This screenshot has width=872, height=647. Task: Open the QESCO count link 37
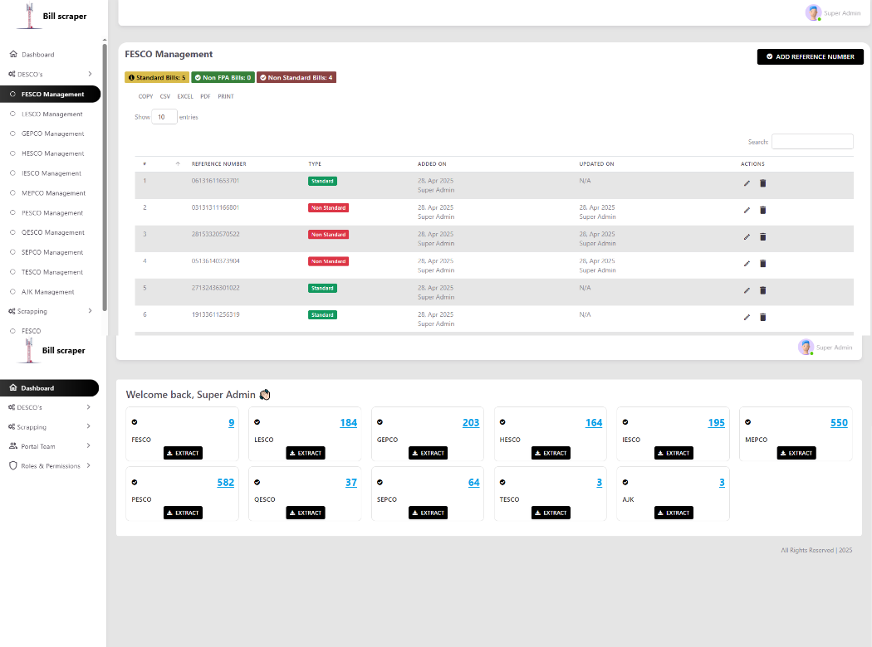(x=351, y=483)
